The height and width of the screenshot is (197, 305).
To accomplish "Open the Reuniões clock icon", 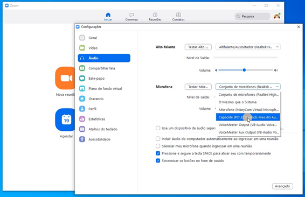I will (155, 15).
